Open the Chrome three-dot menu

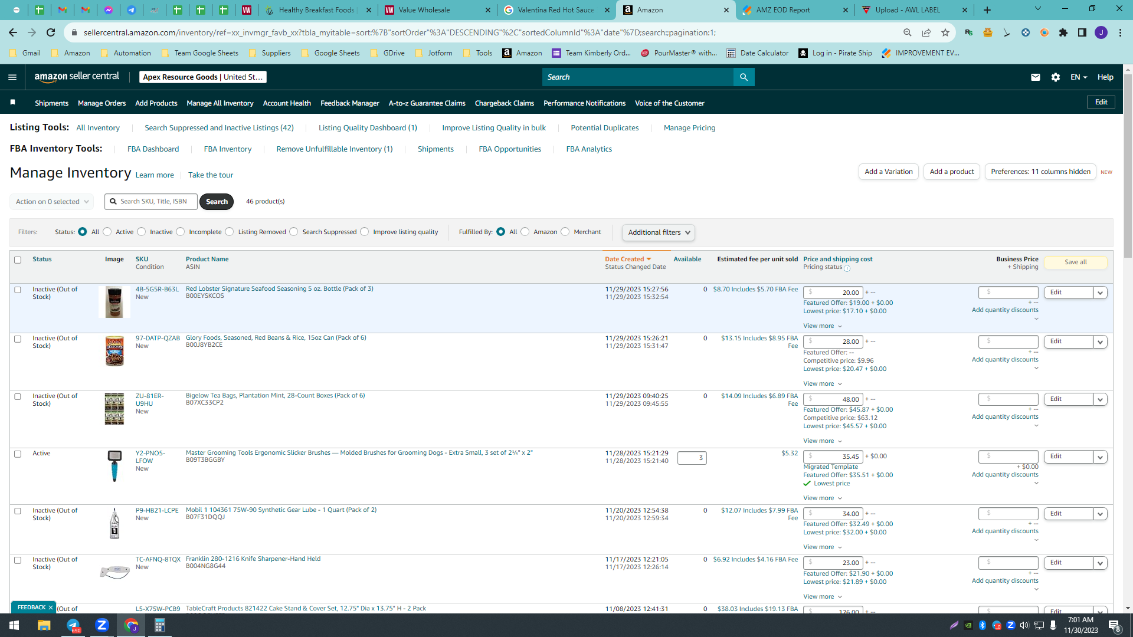1120,32
